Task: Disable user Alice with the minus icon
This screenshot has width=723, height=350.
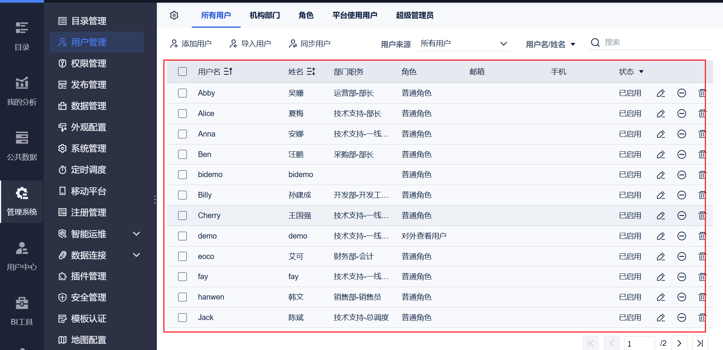Action: click(x=682, y=113)
